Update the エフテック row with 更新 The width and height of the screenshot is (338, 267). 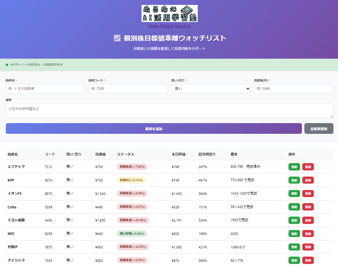click(x=294, y=167)
